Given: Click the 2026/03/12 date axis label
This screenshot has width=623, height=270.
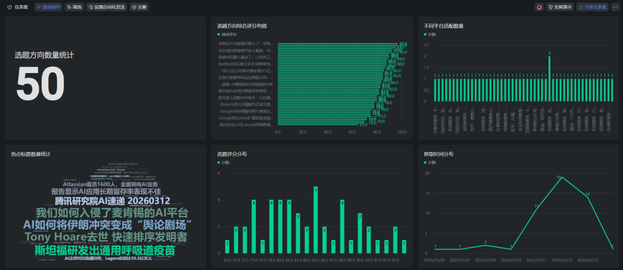Looking at the screenshot, I should pos(587,260).
